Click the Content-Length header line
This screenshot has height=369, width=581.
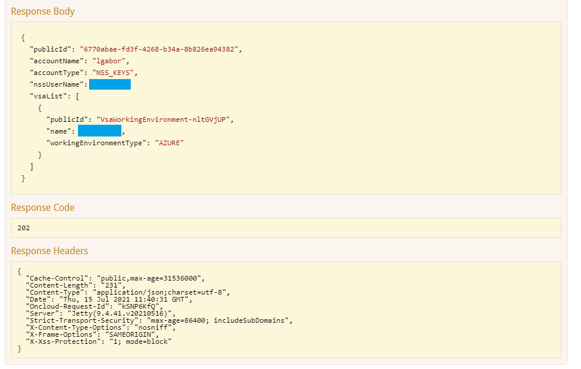76,285
